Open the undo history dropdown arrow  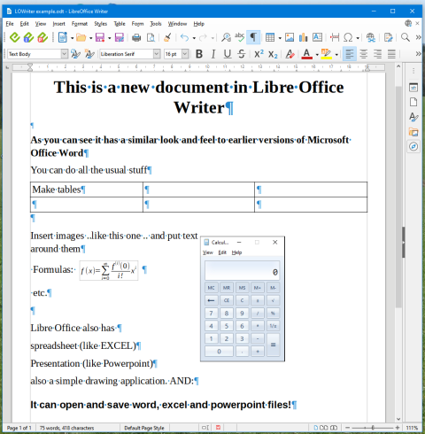[x=194, y=38]
